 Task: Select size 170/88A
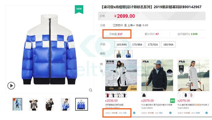tap(137, 45)
